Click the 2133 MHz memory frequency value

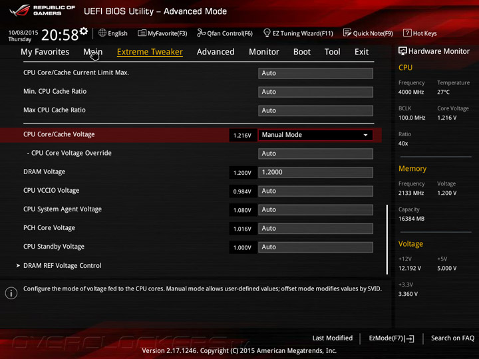click(411, 193)
